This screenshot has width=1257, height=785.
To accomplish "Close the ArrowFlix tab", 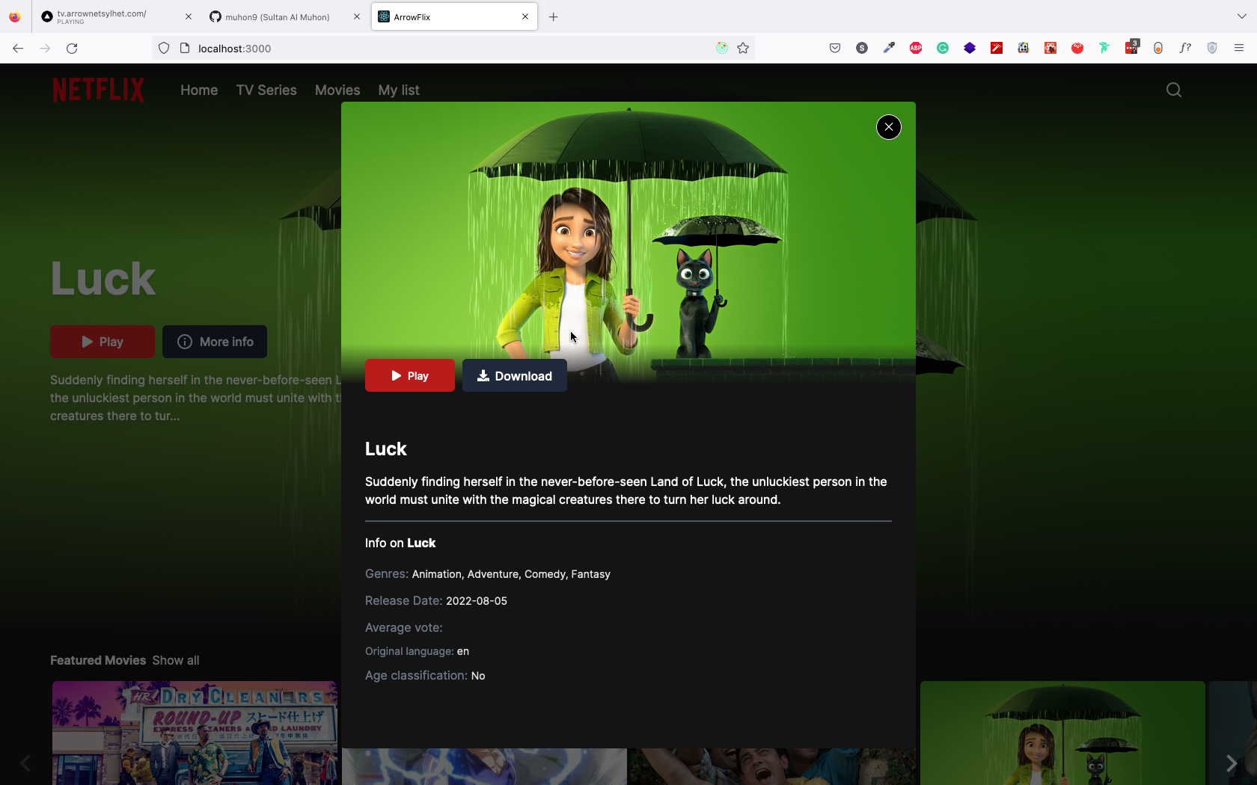I will [525, 16].
